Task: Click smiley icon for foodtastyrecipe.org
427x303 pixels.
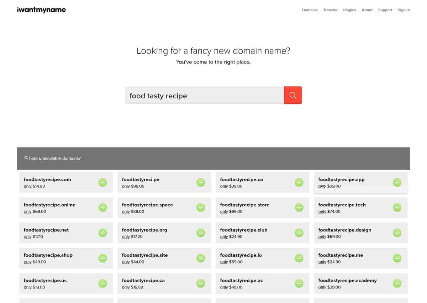Action: coord(201,233)
